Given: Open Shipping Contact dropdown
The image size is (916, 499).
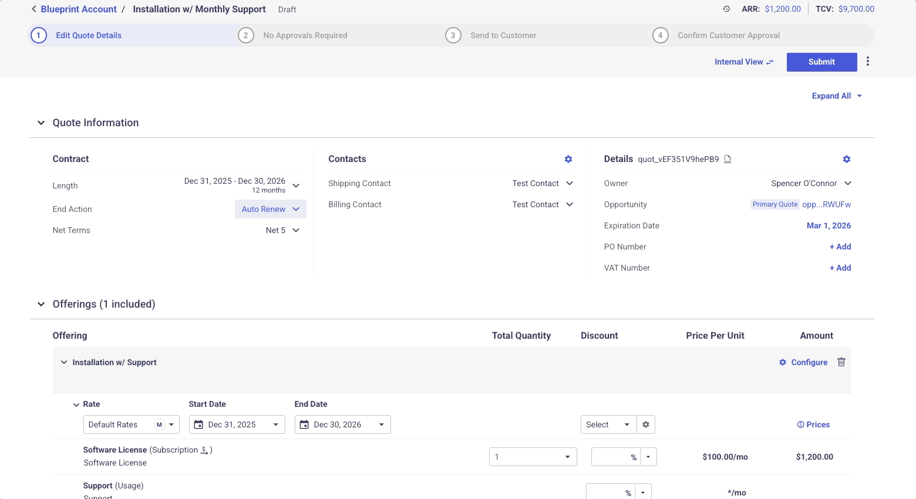Looking at the screenshot, I should (543, 183).
